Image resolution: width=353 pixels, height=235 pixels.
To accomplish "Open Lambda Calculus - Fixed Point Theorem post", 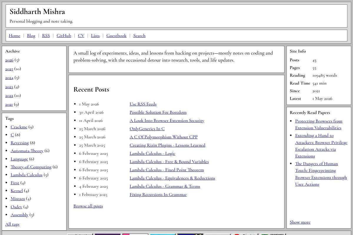I will [167, 170].
